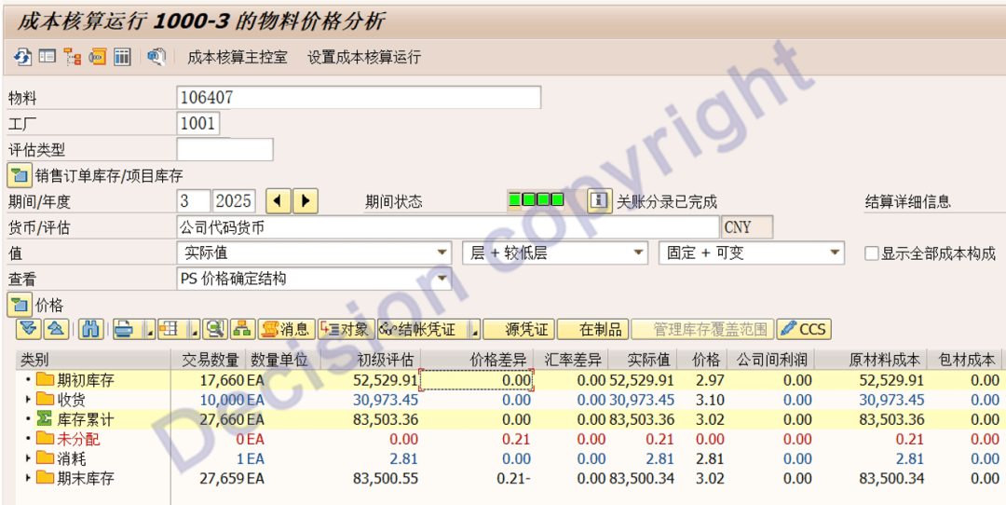Click the calculator-style icon in top toolbar
Image resolution: width=1006 pixels, height=505 pixels.
point(122,57)
